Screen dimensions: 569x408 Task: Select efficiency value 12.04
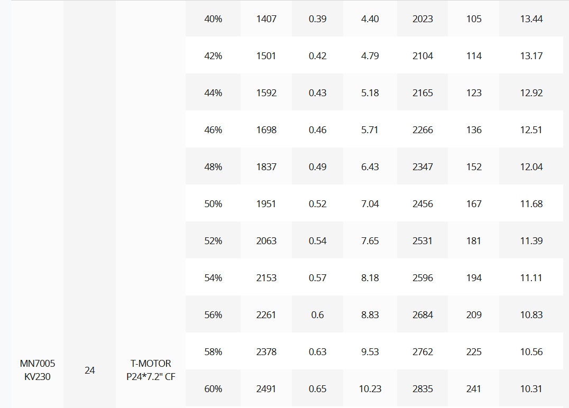[531, 167]
